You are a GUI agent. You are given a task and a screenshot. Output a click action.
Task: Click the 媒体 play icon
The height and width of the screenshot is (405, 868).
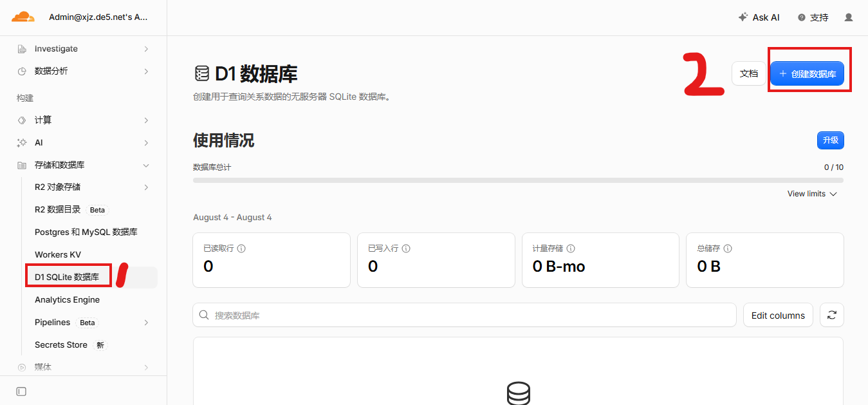22,367
